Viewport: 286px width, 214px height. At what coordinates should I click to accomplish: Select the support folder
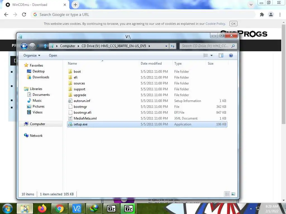pos(147,89)
